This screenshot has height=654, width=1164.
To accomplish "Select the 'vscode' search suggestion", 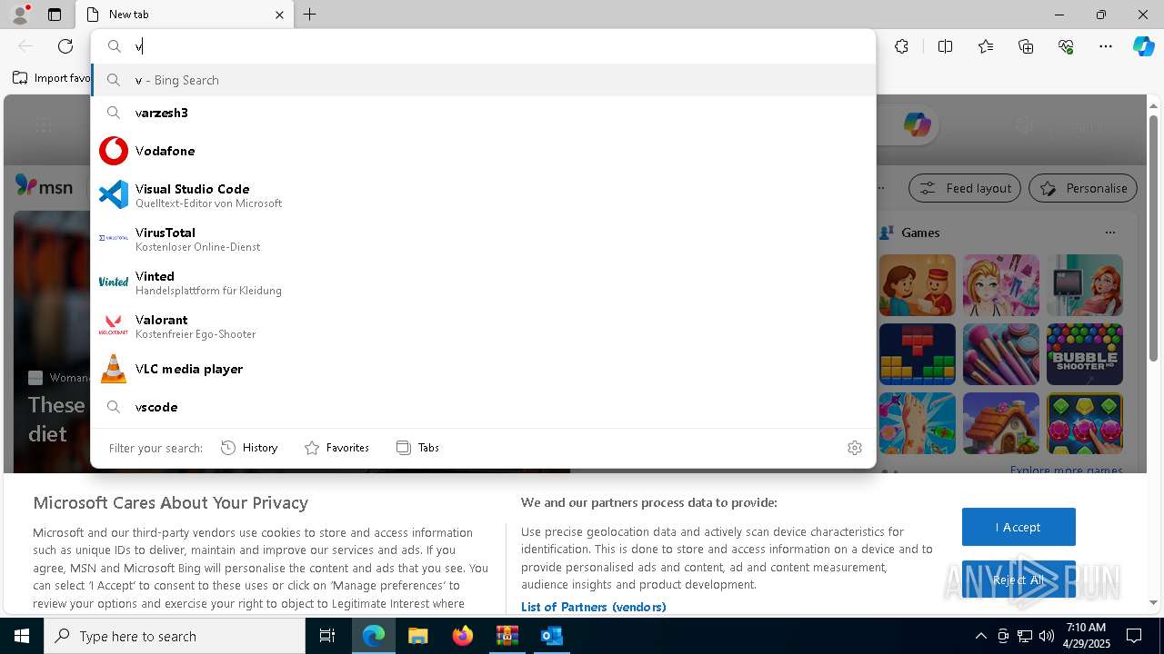I will point(483,407).
